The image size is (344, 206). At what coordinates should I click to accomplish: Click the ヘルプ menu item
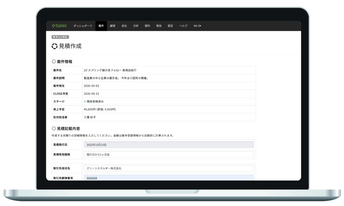click(x=183, y=26)
